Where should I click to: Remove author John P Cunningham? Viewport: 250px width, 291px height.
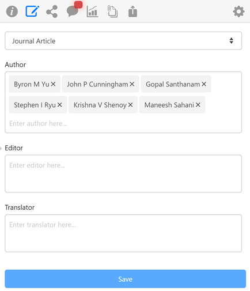[132, 84]
